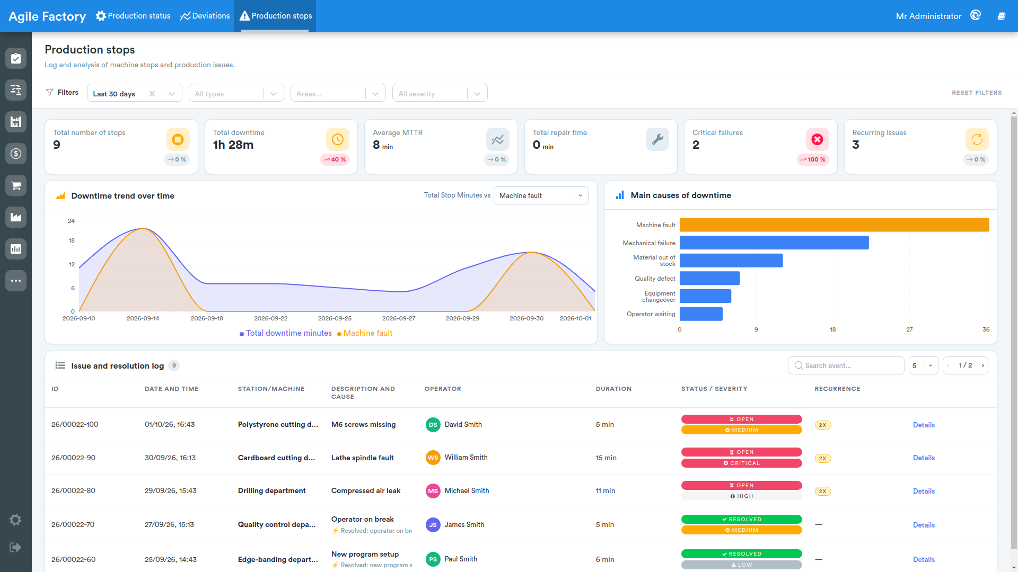Screen dimensions: 1018x572
Task: Switch to Deviations tab
Action: pos(205,16)
